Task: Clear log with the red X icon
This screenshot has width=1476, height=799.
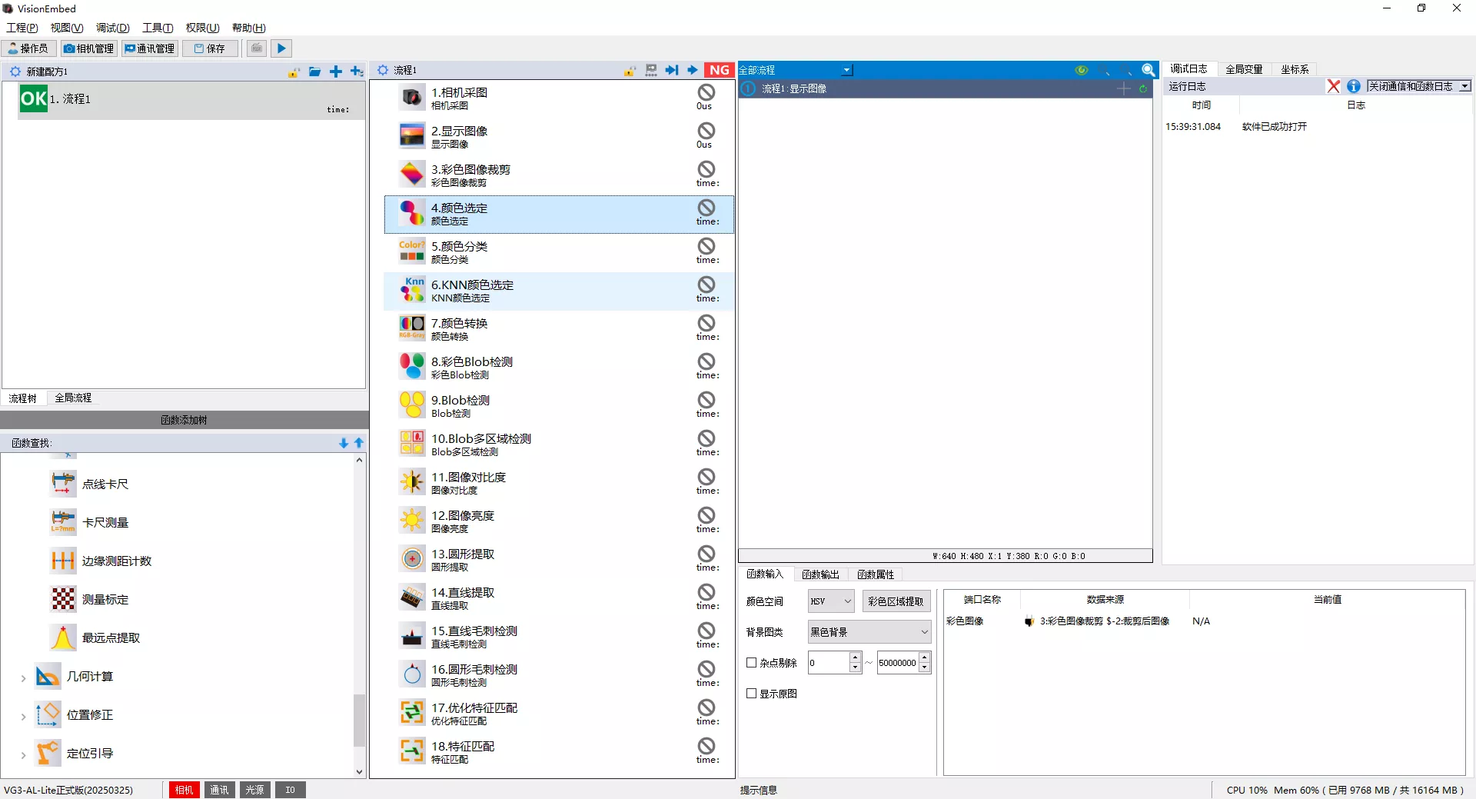Action: click(1334, 86)
